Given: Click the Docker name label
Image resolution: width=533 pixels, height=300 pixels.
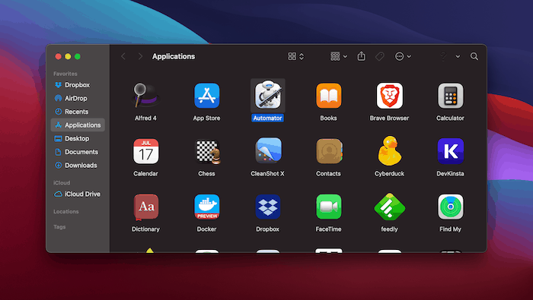Looking at the screenshot, I should [206, 229].
